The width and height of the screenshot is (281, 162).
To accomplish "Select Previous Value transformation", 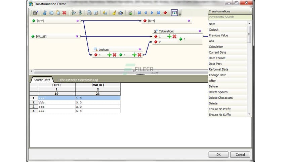I will (x=228, y=35).
